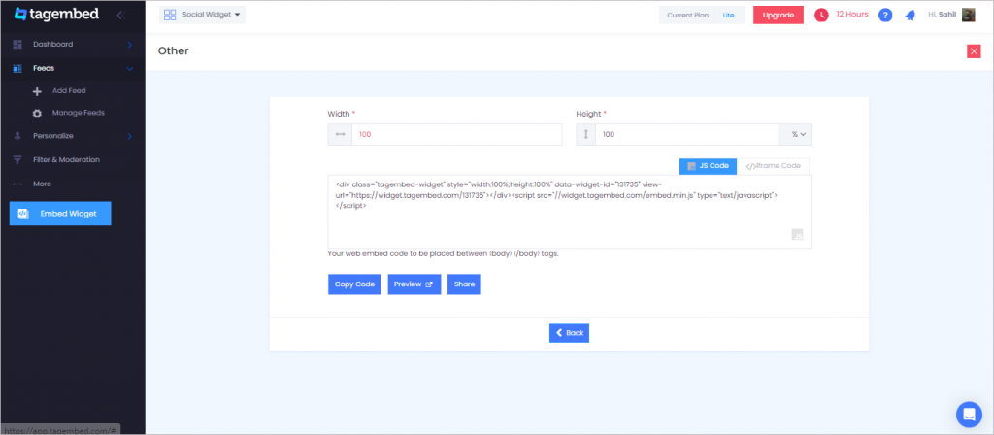Click the code icon on Embed Widget
Viewport: 994px width, 435px height.
point(22,214)
